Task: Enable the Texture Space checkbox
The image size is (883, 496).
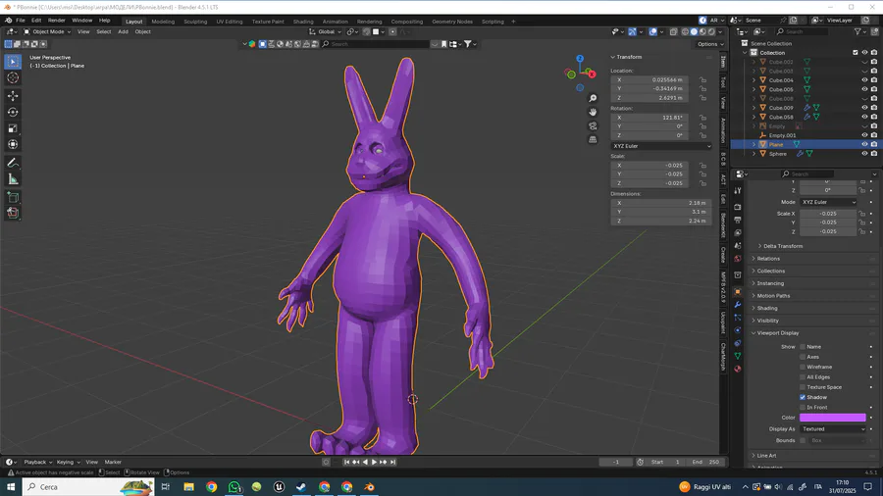Action: click(803, 387)
